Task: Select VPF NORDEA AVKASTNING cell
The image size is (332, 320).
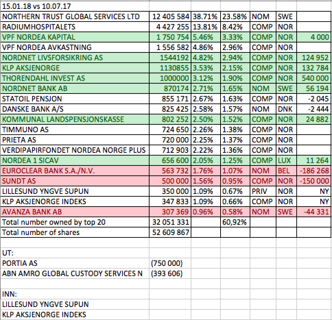Action: point(75,47)
